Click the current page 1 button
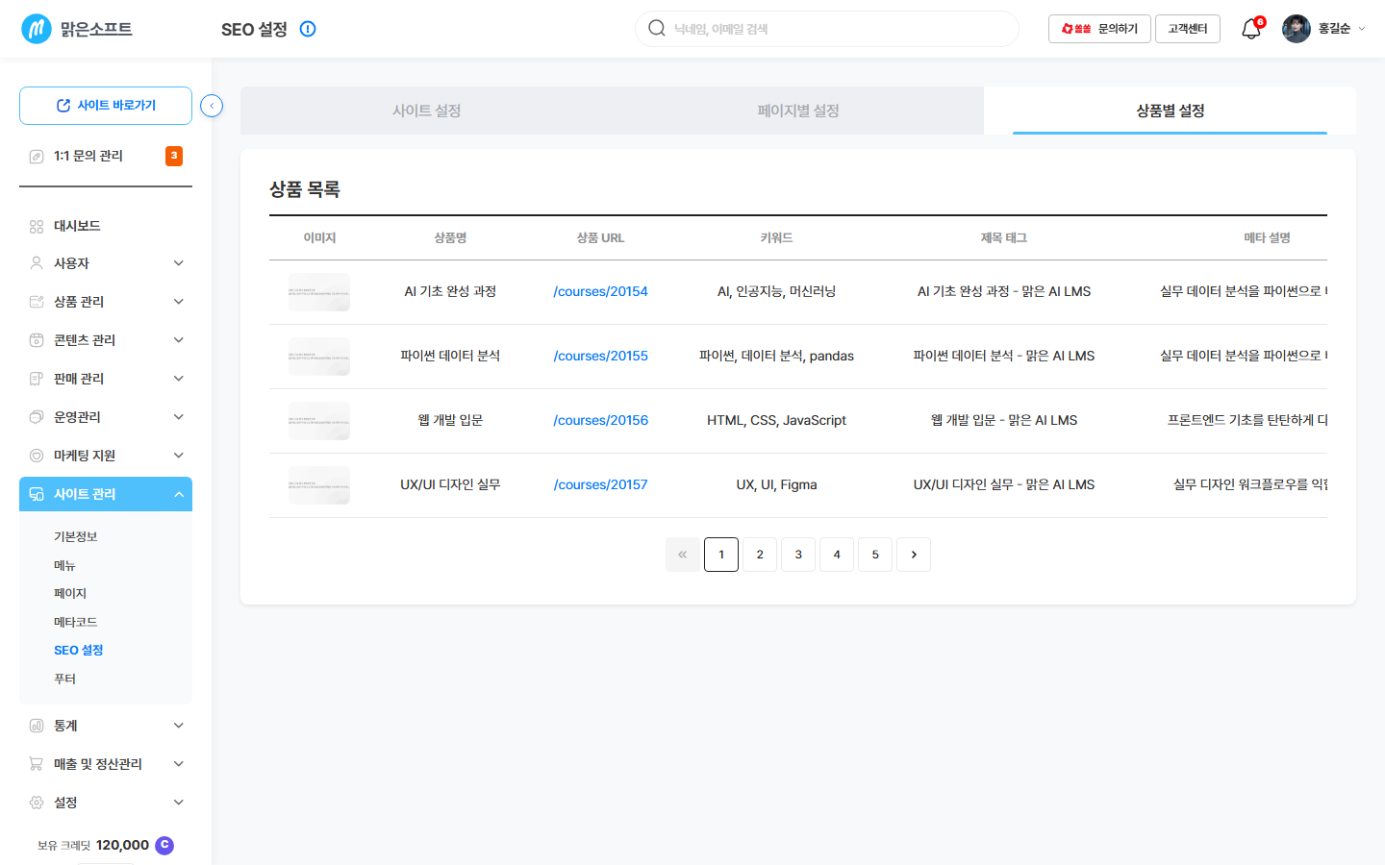This screenshot has height=865, width=1385. [721, 555]
